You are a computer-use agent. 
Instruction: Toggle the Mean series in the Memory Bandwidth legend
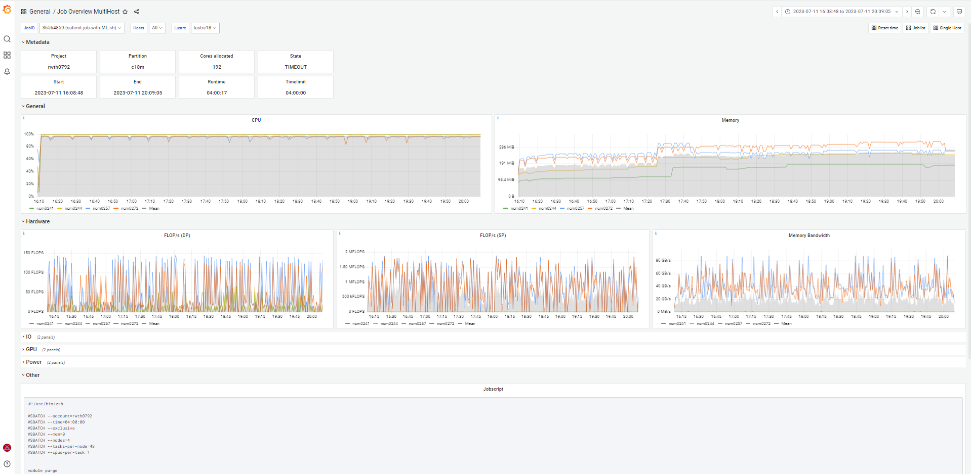tap(786, 323)
